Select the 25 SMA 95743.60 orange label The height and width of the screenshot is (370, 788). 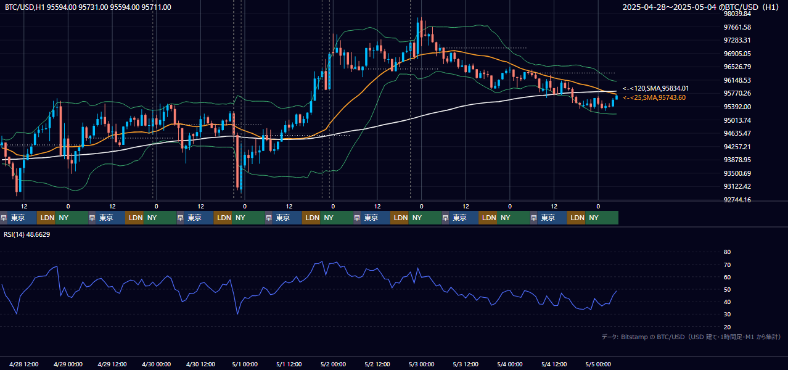click(654, 97)
